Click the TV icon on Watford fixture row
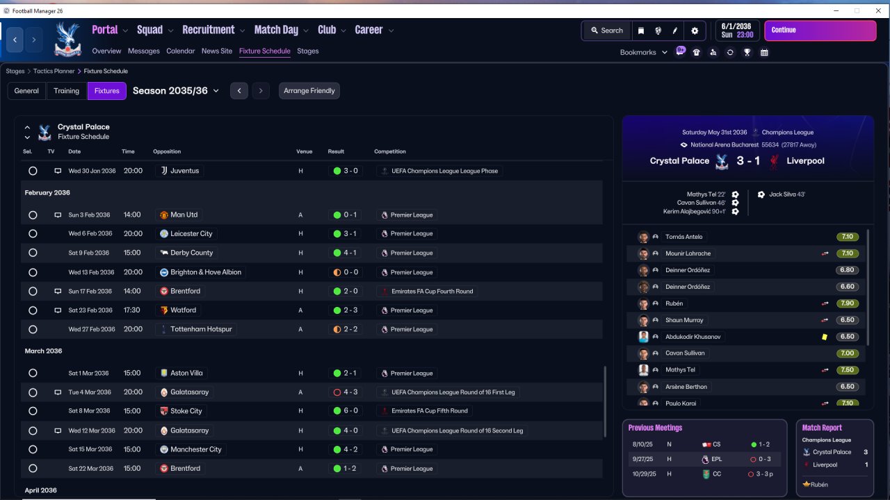 (x=58, y=310)
